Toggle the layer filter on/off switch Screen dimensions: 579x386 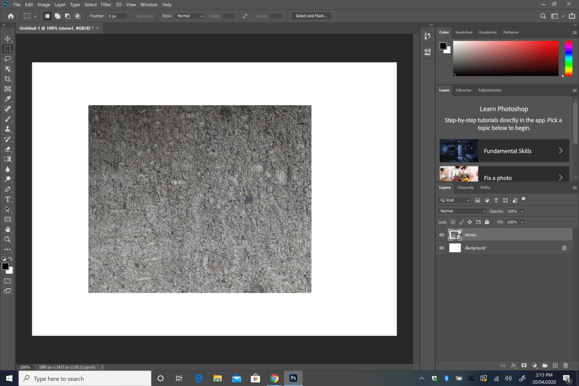[524, 199]
